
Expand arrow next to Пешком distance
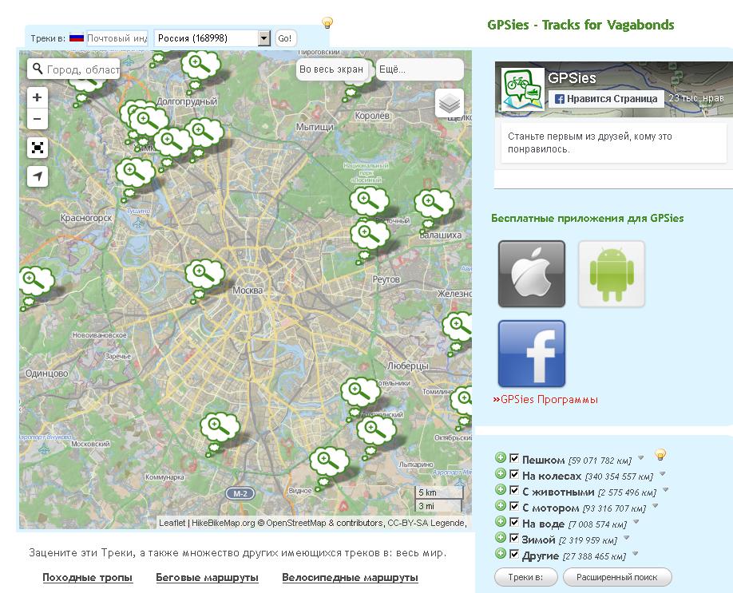[641, 458]
